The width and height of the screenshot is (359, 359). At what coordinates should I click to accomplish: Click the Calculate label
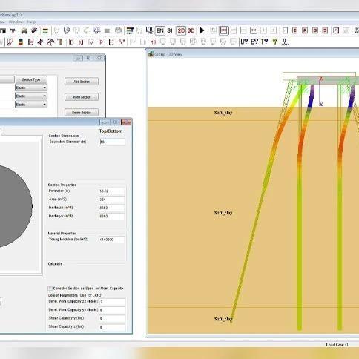[55, 264]
